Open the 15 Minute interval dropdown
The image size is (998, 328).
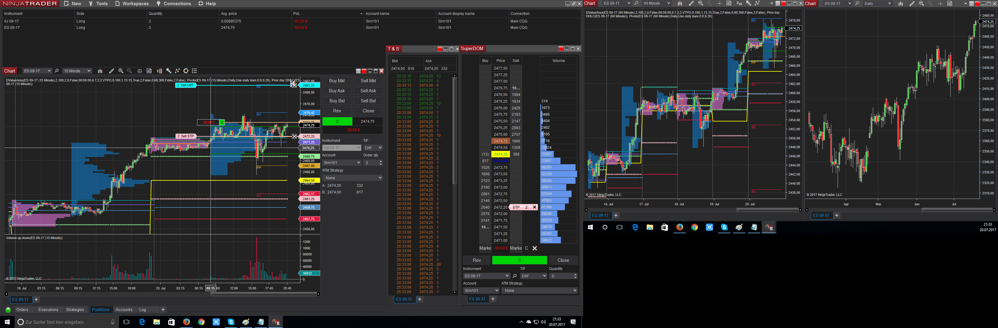(x=77, y=71)
